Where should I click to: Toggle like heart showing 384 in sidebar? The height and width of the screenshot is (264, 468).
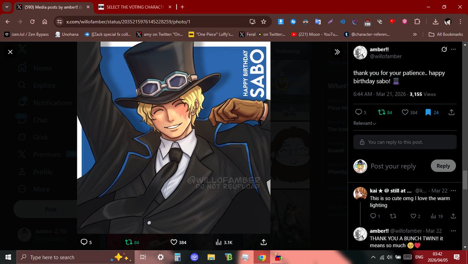point(409,112)
